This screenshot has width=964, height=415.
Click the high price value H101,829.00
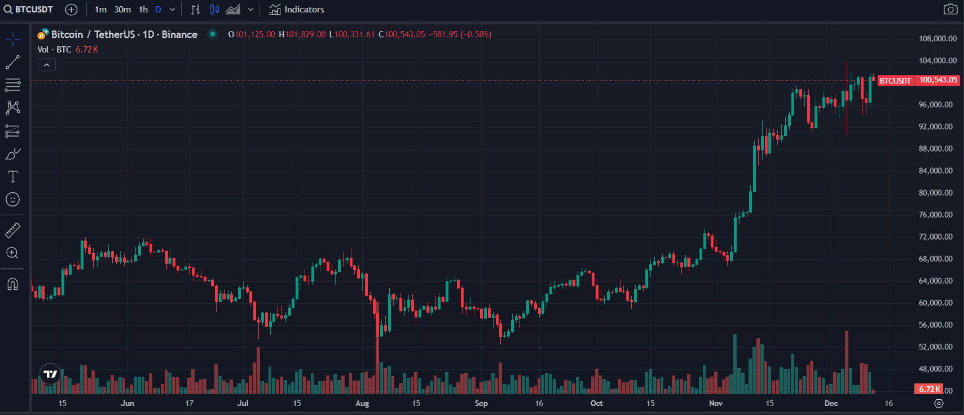click(x=302, y=34)
